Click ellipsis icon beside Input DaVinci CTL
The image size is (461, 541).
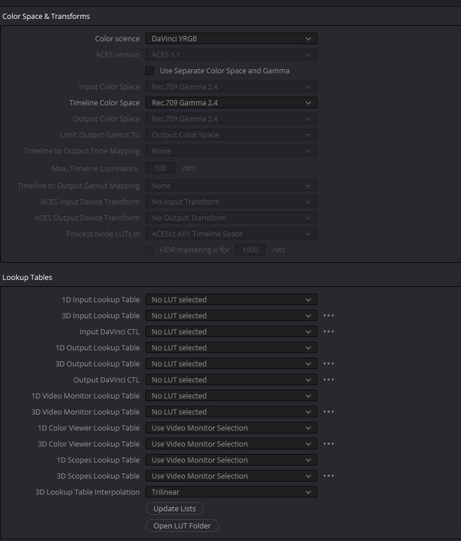click(328, 331)
